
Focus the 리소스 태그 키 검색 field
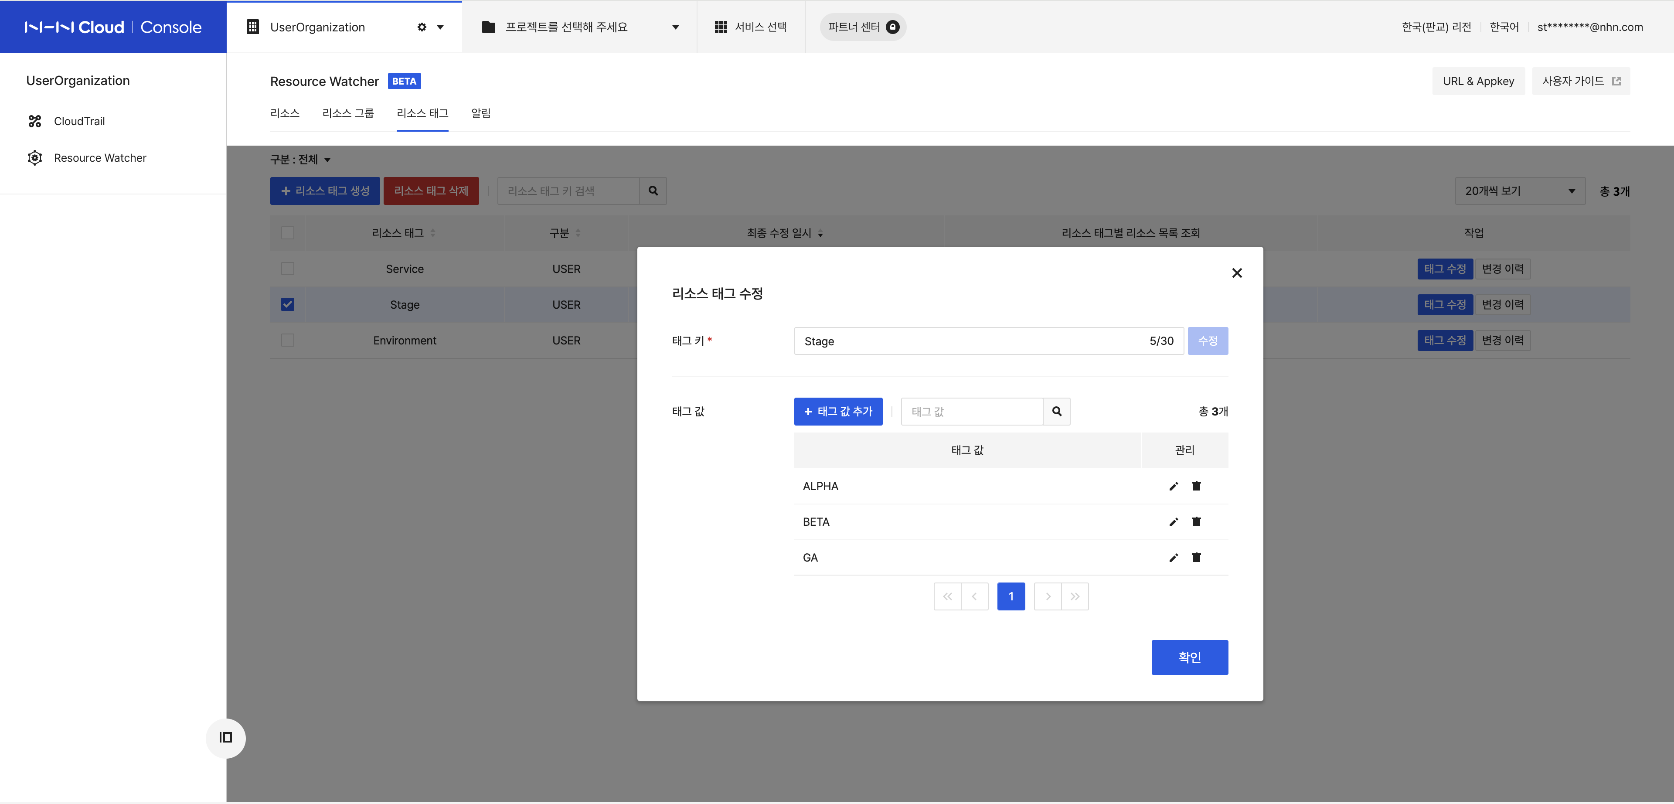pos(568,191)
